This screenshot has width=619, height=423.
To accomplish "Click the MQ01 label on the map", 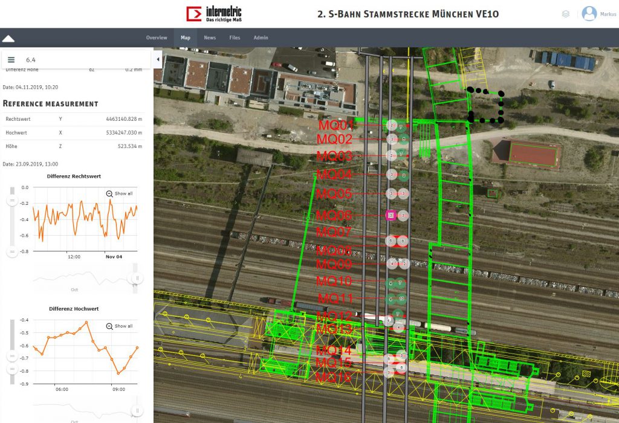I will [335, 125].
